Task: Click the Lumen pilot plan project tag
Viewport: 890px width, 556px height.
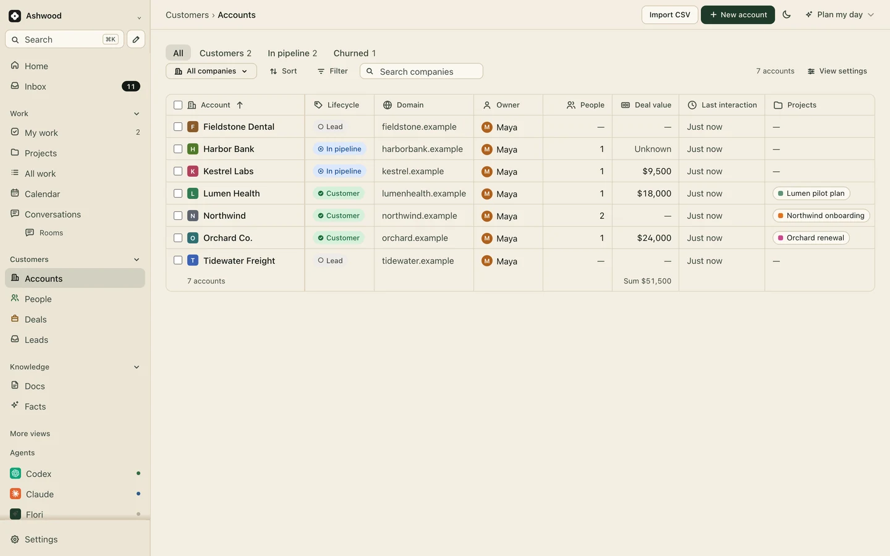Action: click(x=812, y=193)
